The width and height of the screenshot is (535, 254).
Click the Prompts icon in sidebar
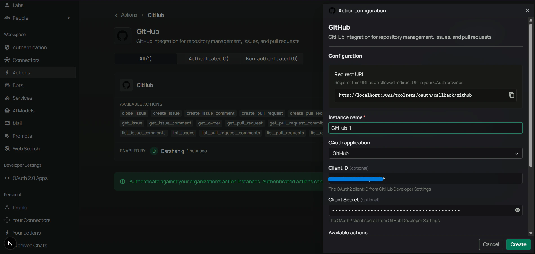coord(7,136)
